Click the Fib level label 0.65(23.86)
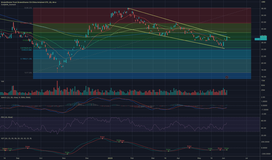The height and width of the screenshot is (160, 272). point(27,50)
